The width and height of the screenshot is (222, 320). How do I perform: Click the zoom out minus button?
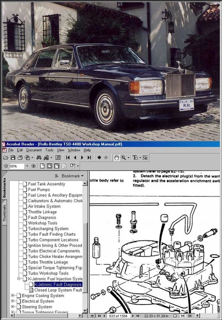pyautogui.click(x=6, y=166)
